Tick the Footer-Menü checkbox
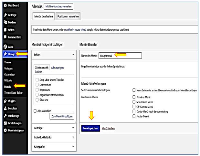Viewport: 200px width, 156px height. 134,116
